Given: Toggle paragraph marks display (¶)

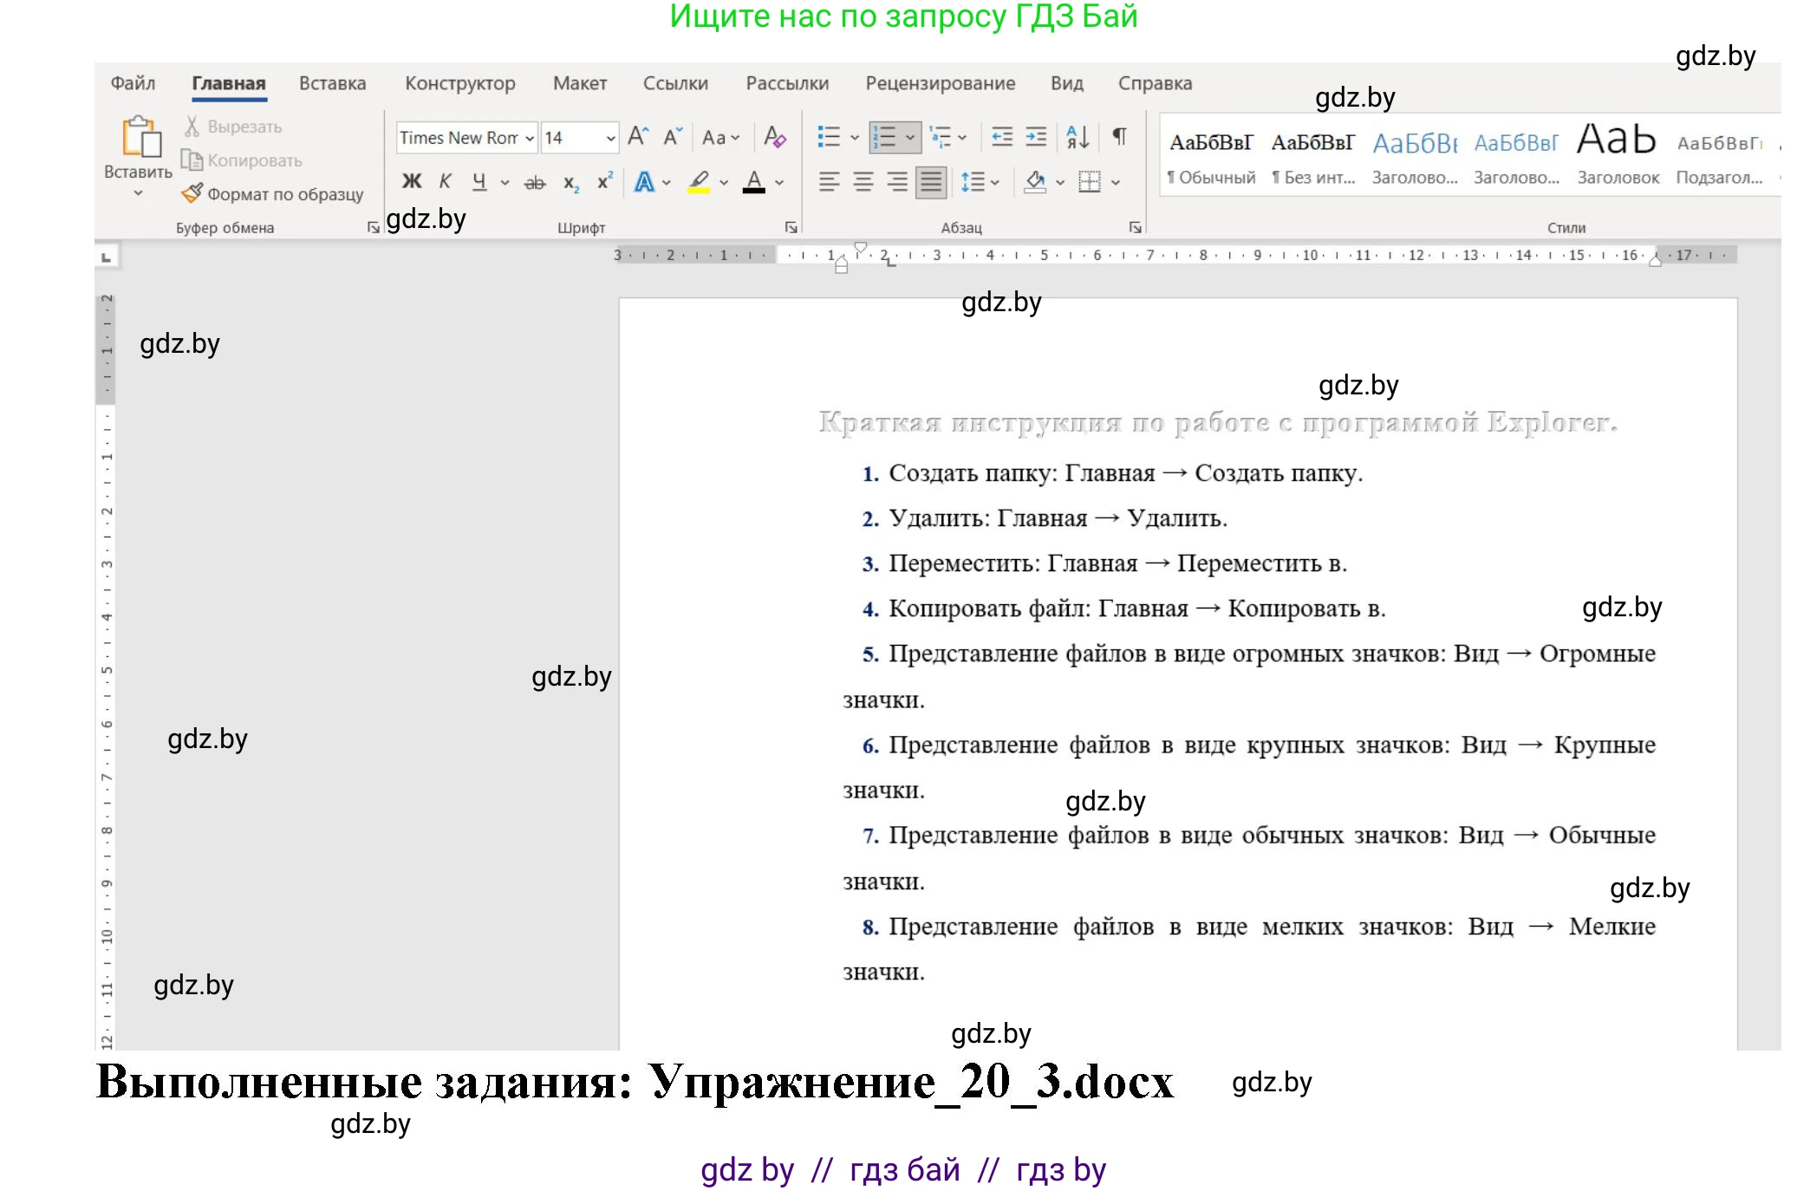Looking at the screenshot, I should point(1120,137).
